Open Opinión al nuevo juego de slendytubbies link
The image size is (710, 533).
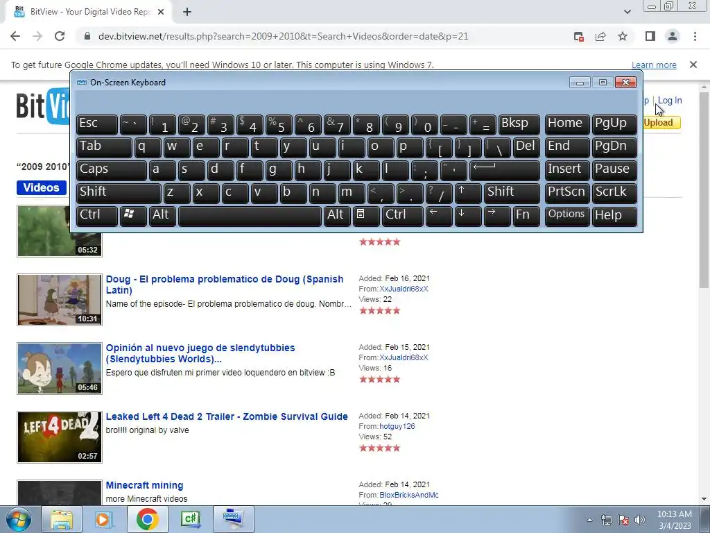point(200,353)
